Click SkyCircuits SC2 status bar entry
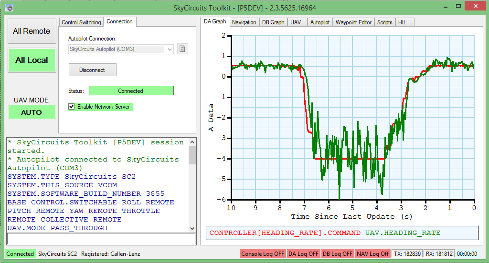The width and height of the screenshot is (489, 263). pos(57,254)
